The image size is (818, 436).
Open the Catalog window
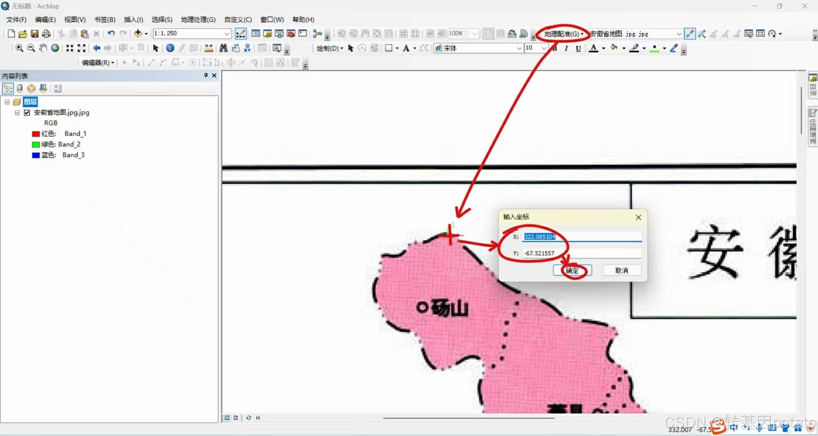point(267,34)
